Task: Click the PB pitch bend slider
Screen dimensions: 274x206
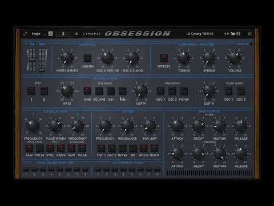Action: coord(32,60)
